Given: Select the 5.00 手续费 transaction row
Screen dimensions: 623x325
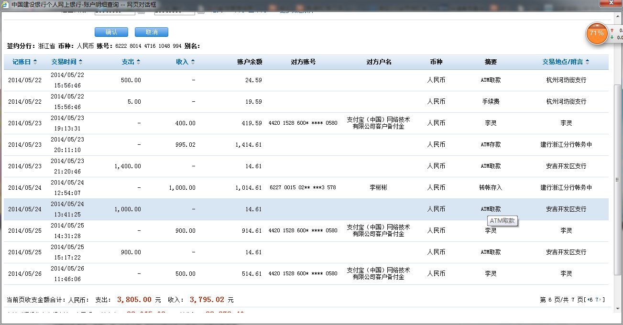Looking at the screenshot, I should (x=306, y=102).
